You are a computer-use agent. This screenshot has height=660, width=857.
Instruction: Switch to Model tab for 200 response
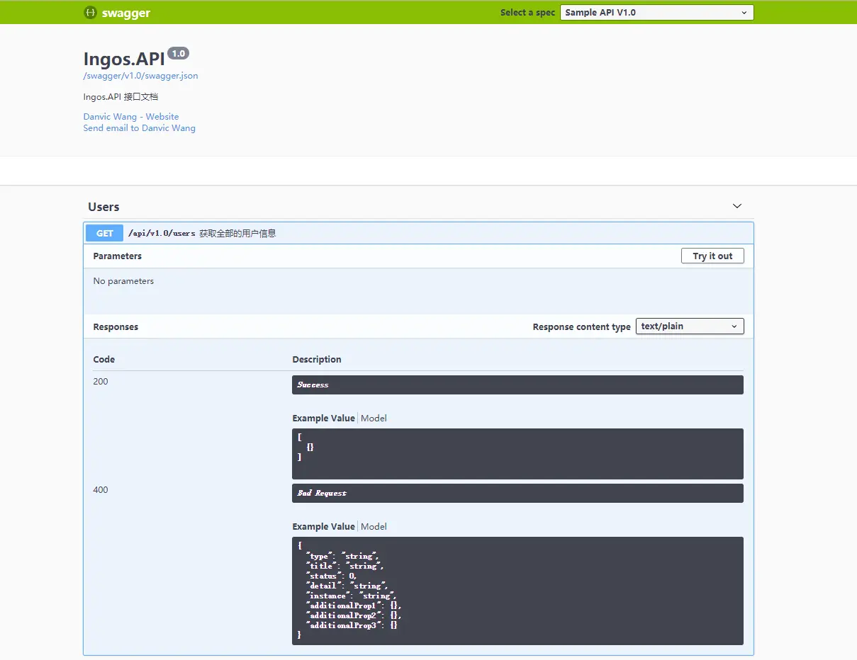374,419
